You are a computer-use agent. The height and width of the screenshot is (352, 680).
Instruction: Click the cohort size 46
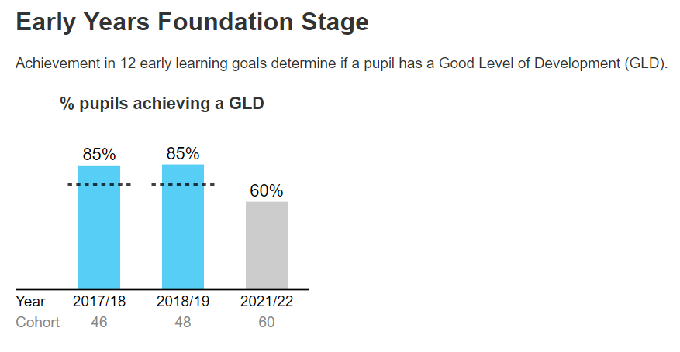(99, 322)
